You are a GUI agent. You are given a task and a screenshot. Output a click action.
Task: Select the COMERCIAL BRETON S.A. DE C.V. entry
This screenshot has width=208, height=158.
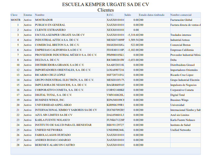tap(57, 45)
